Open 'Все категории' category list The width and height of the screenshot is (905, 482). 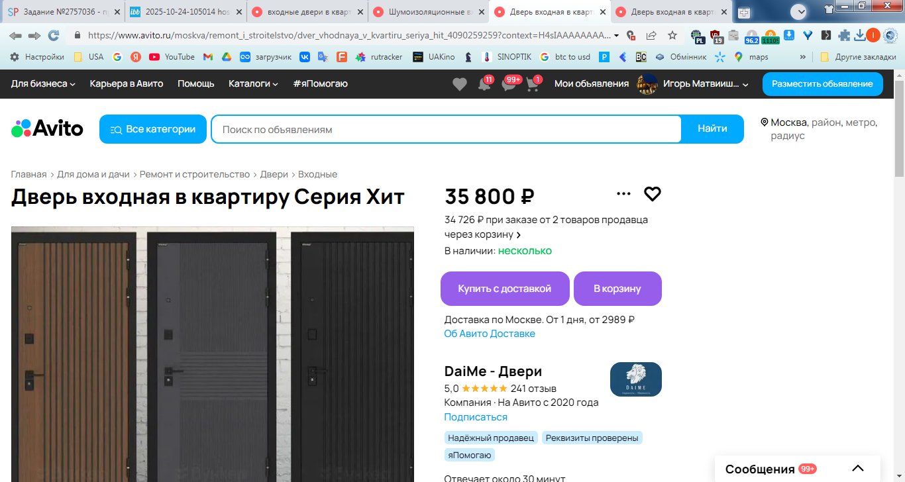[x=153, y=129]
